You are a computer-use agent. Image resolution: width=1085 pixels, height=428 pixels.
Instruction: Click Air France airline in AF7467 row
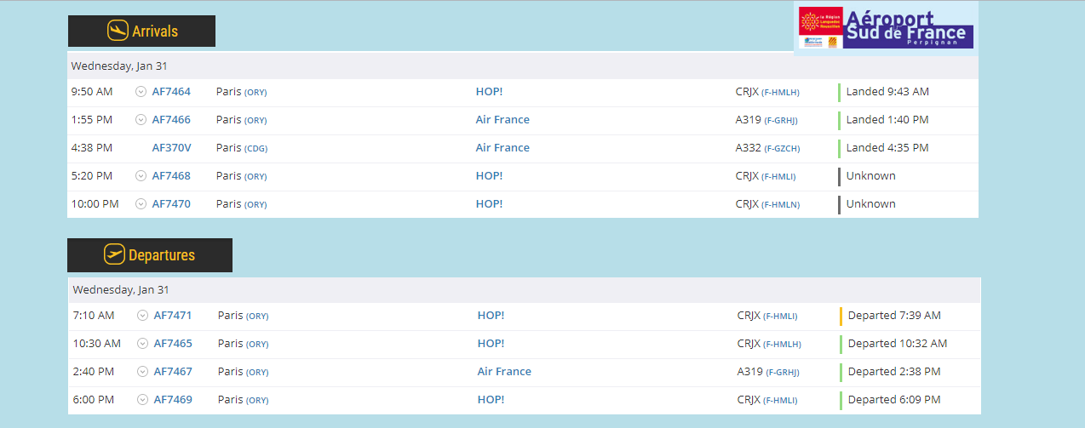click(504, 372)
